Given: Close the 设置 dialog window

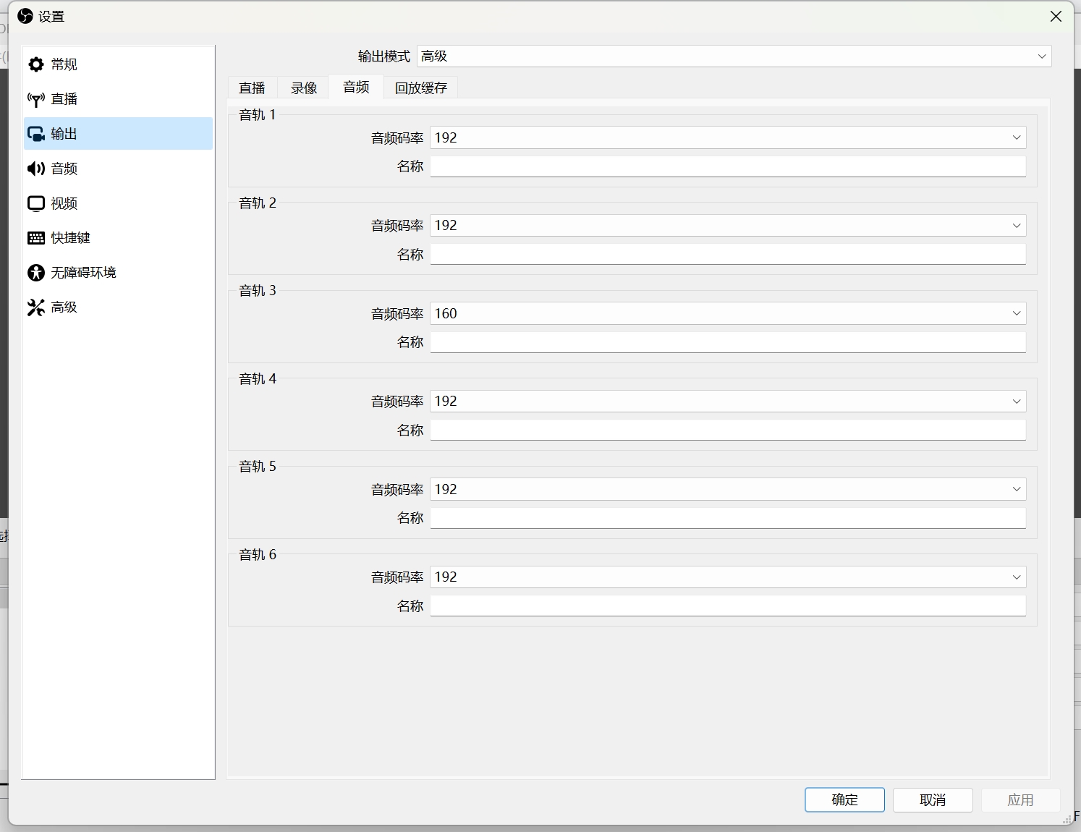Looking at the screenshot, I should coord(1056,17).
